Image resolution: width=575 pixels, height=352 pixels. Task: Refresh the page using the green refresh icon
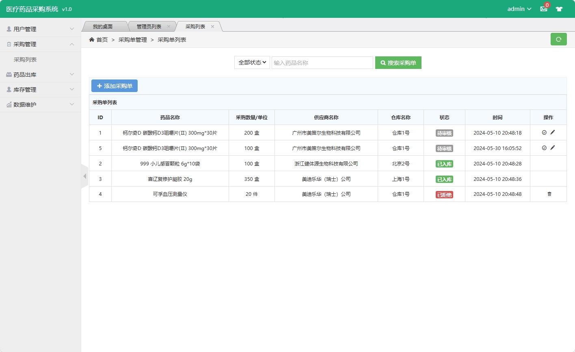coord(558,39)
